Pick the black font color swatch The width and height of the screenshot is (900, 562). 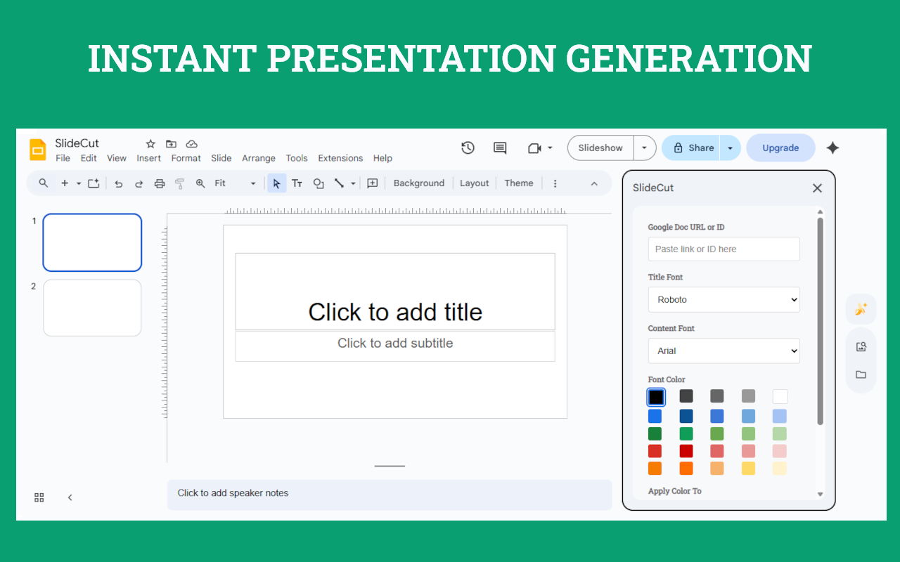[x=656, y=397]
